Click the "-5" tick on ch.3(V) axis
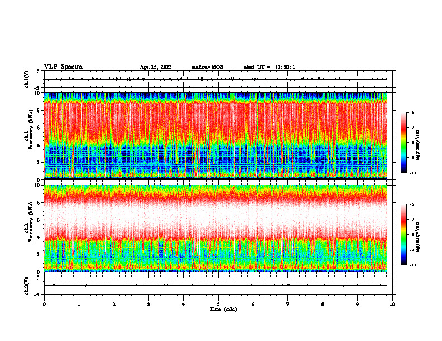 37,295
